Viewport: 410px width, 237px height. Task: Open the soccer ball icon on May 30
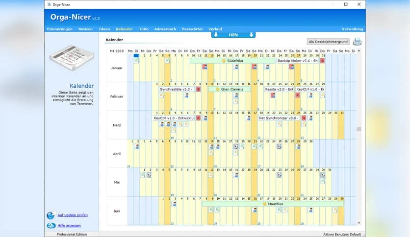[x=323, y=175]
